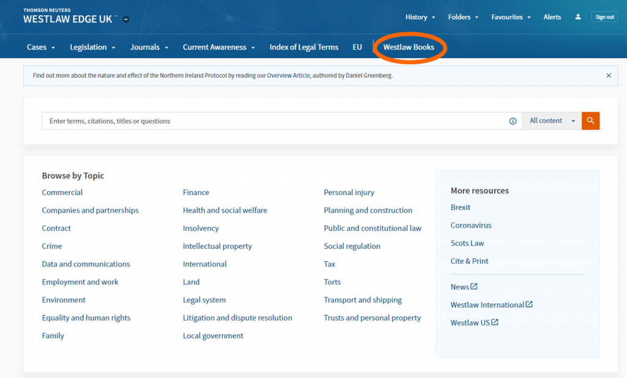Click the search info icon
The height and width of the screenshot is (378, 627).
pyautogui.click(x=513, y=121)
